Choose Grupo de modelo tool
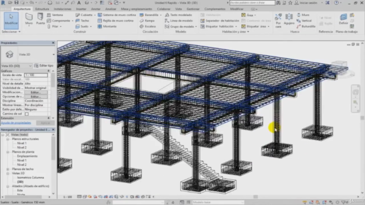The width and height of the screenshot is (365, 205). coord(180,27)
